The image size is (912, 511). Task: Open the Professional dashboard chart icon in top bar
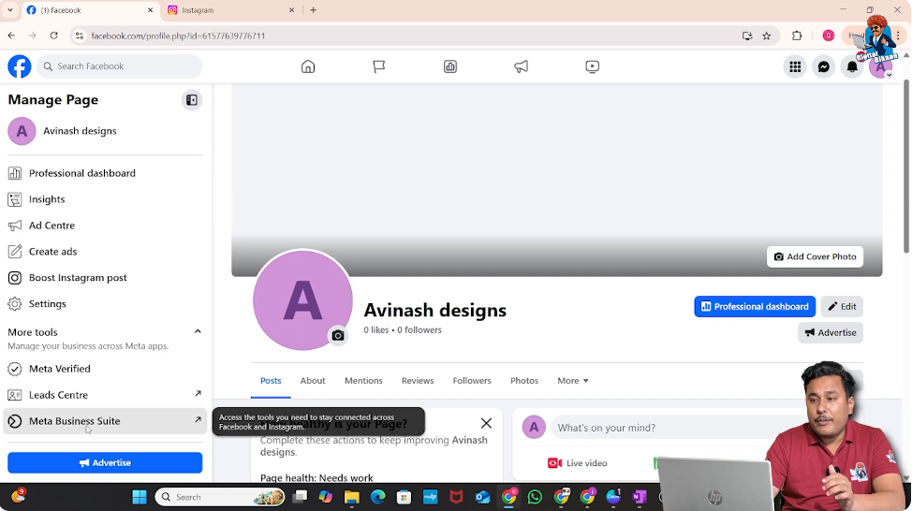(450, 66)
